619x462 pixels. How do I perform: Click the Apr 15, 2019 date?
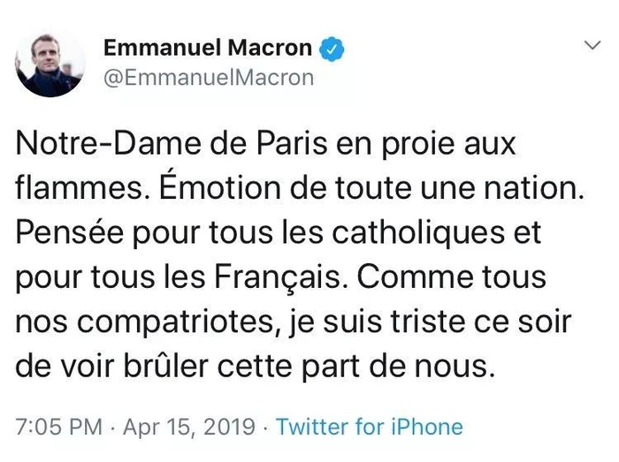[191, 428]
